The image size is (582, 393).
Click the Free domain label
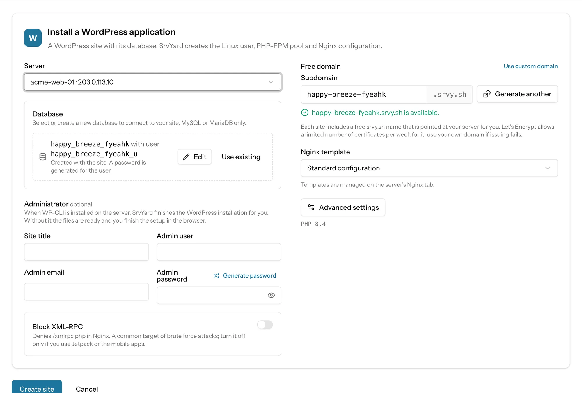[x=321, y=66]
